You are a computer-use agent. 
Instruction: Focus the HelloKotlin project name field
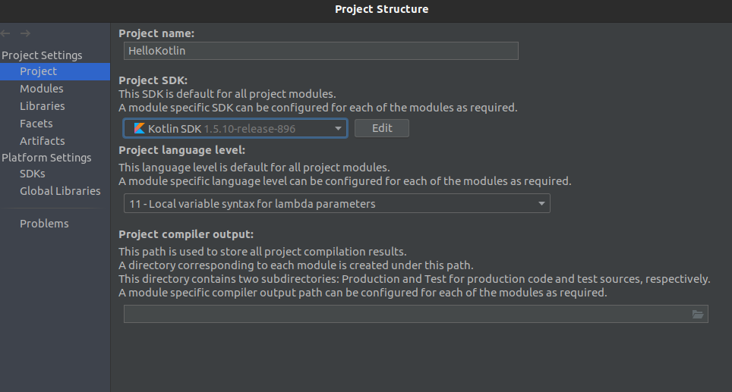pos(320,51)
